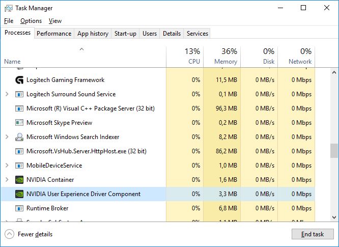Click the 1,6 MB memory value
Screen dimensions: 339x247
point(228,180)
